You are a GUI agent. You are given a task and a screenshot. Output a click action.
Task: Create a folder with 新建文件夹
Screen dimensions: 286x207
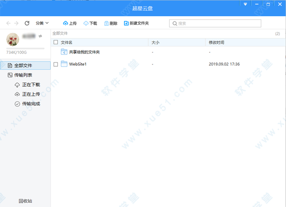pyautogui.click(x=136, y=23)
